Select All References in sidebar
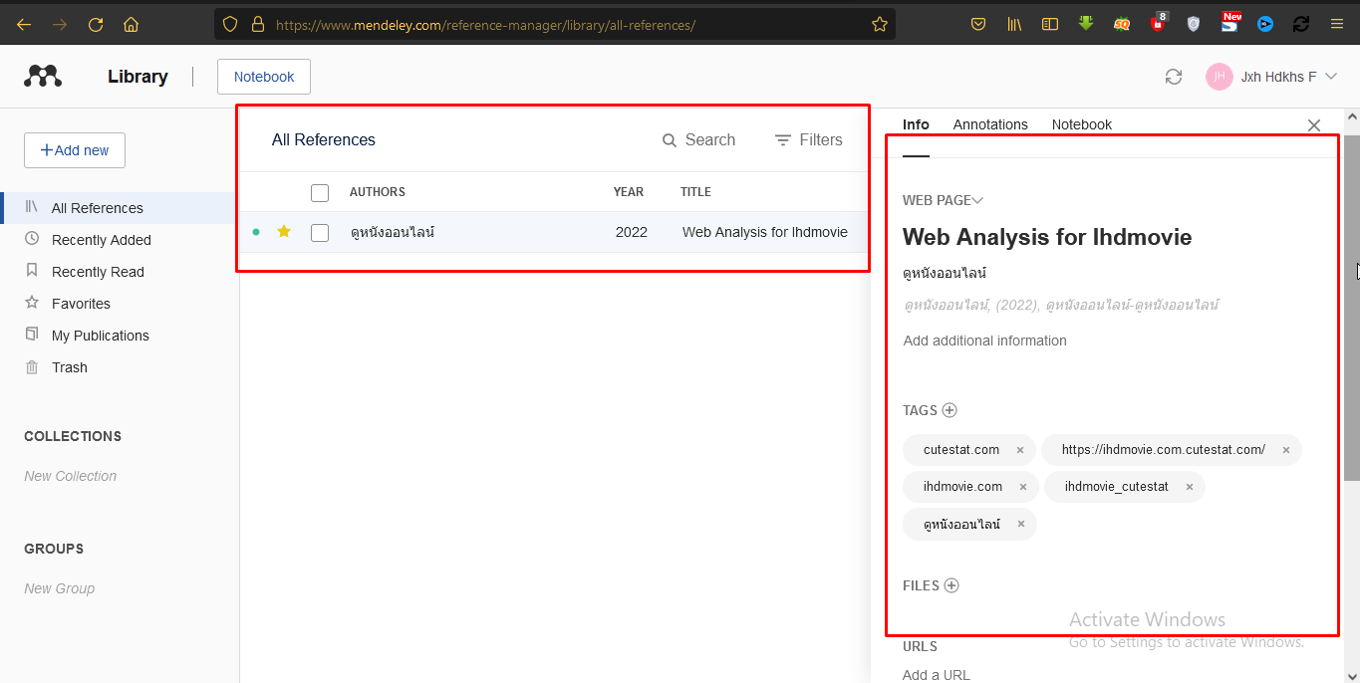This screenshot has height=683, width=1360. click(121, 208)
